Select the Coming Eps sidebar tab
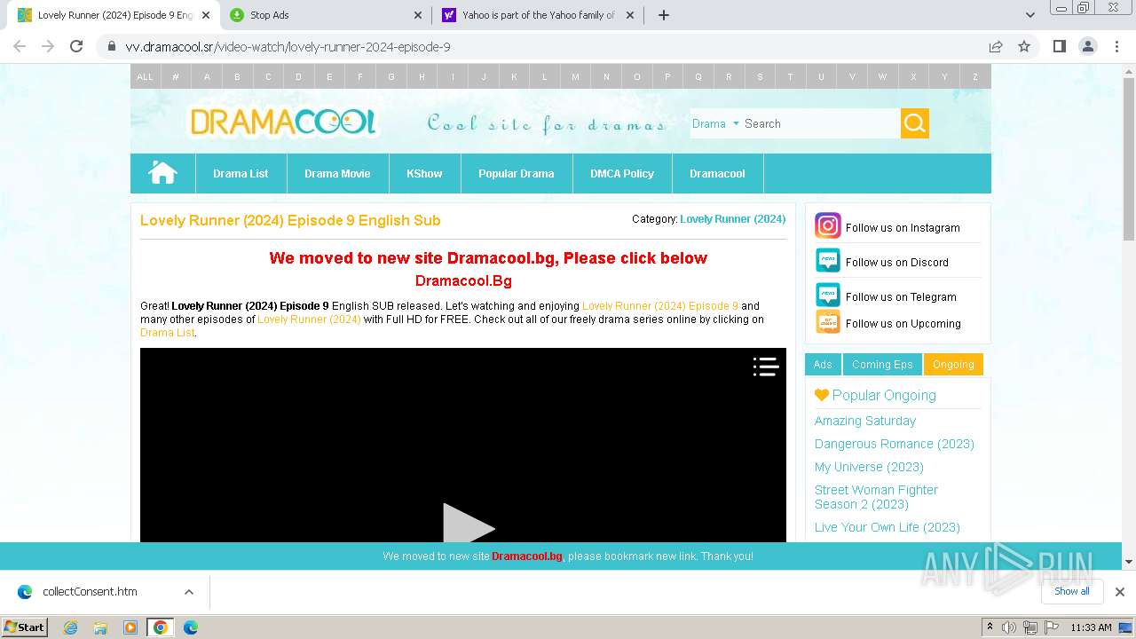The image size is (1136, 639). click(882, 364)
